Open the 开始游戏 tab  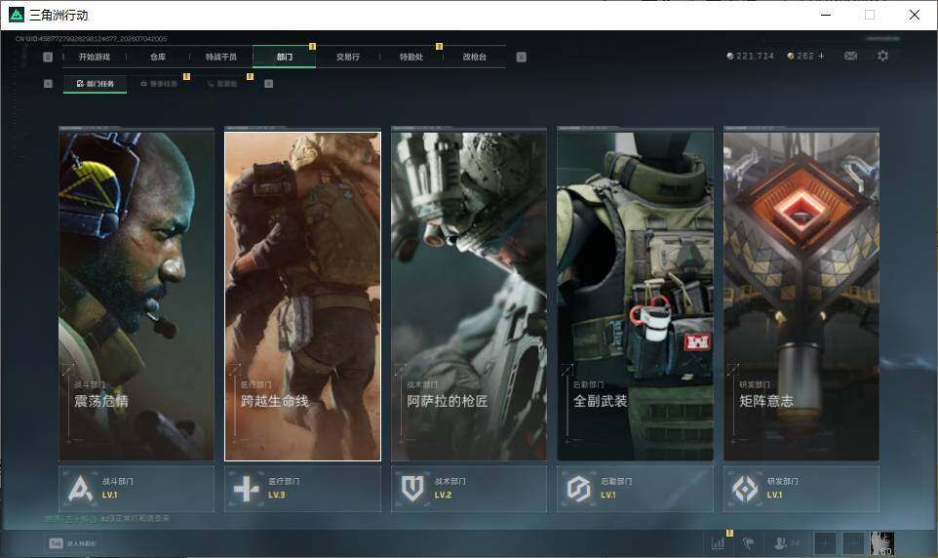tap(95, 57)
